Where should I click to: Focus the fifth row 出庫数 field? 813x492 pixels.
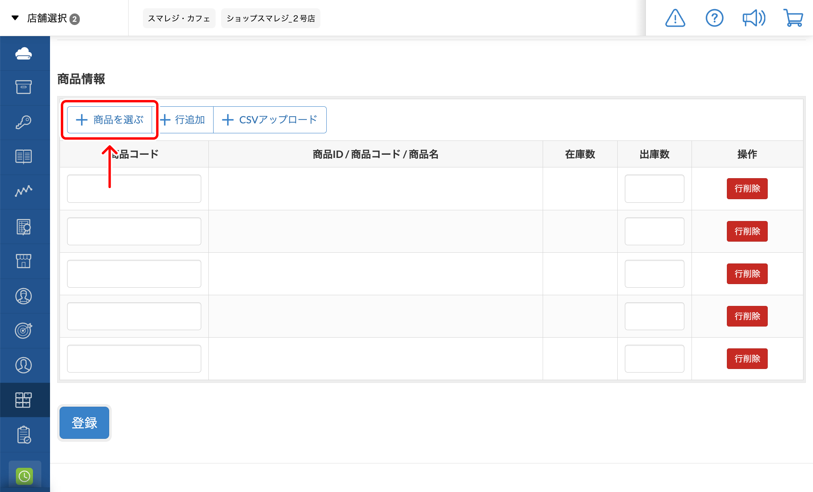coord(655,359)
